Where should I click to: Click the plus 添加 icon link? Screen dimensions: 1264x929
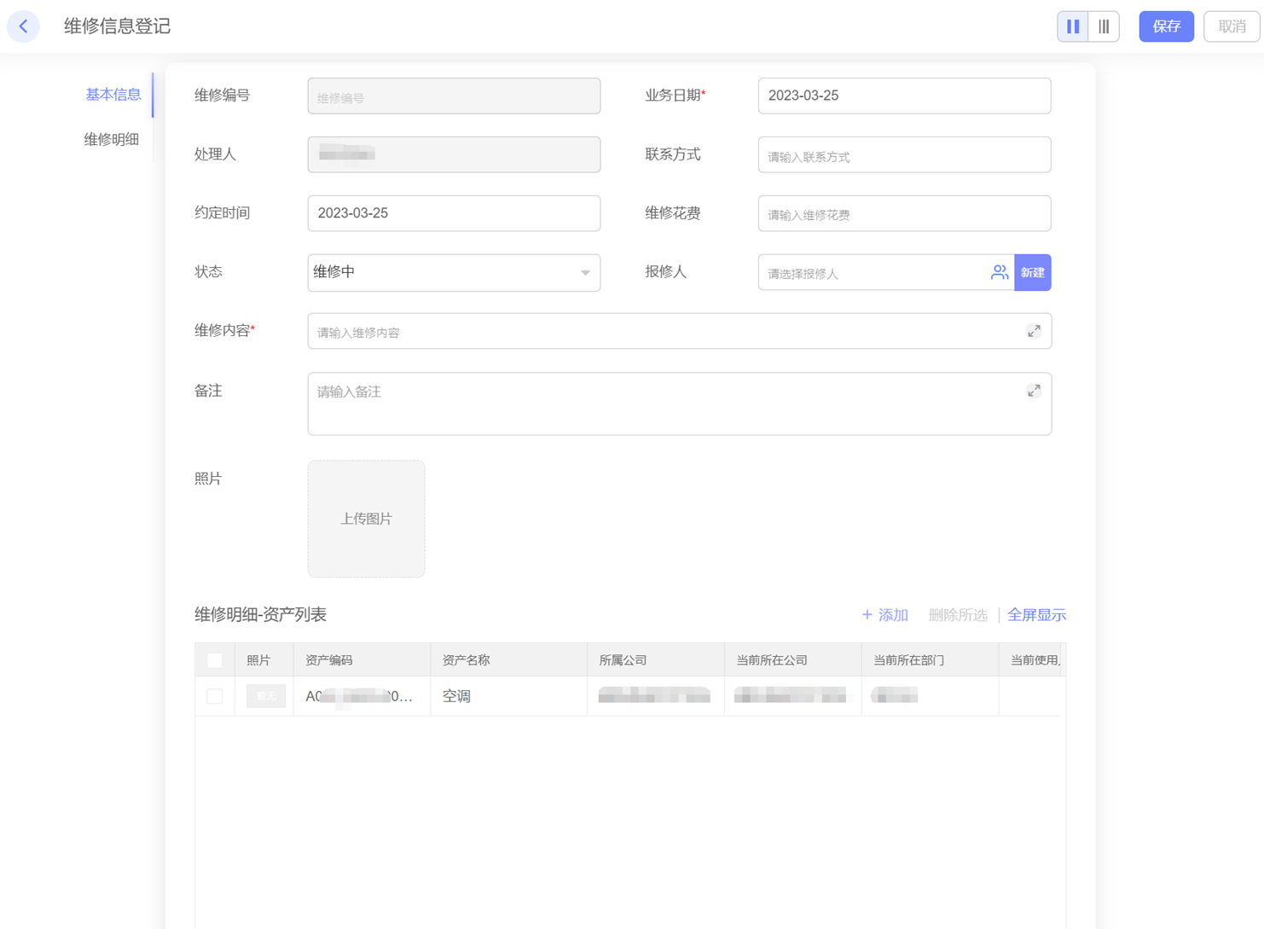click(884, 615)
